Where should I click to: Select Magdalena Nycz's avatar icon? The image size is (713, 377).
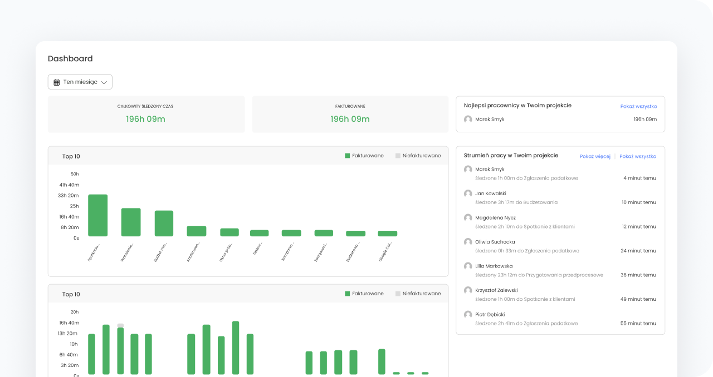tap(468, 218)
